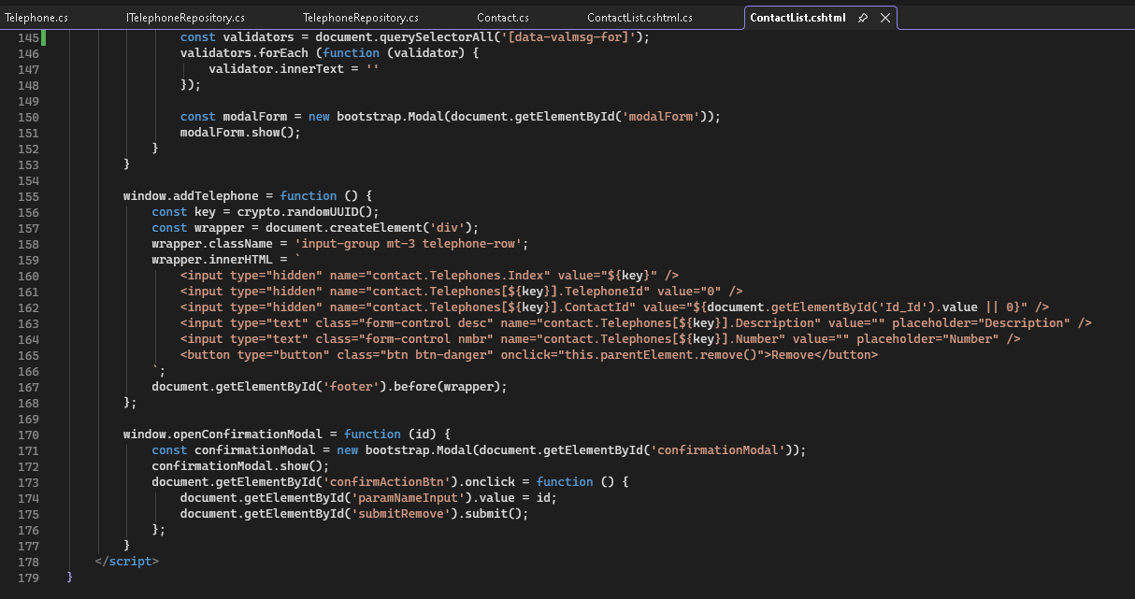Click line number 170 in gutter
The height and width of the screenshot is (599, 1135).
(29, 435)
